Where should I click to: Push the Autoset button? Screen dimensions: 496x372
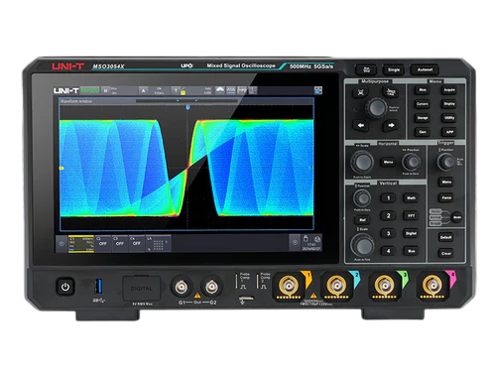pos(425,69)
